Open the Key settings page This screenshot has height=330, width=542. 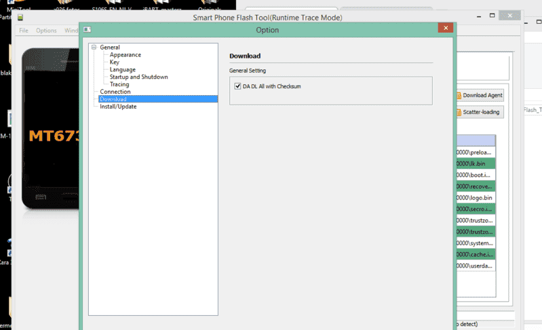[114, 62]
